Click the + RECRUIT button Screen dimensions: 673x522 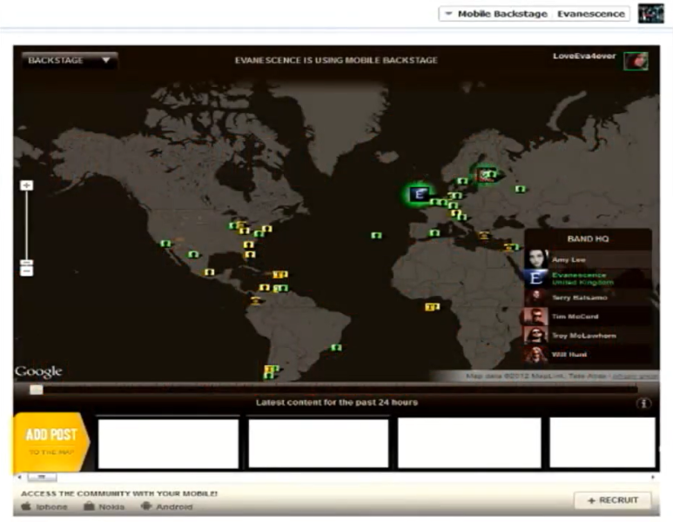[x=612, y=500]
